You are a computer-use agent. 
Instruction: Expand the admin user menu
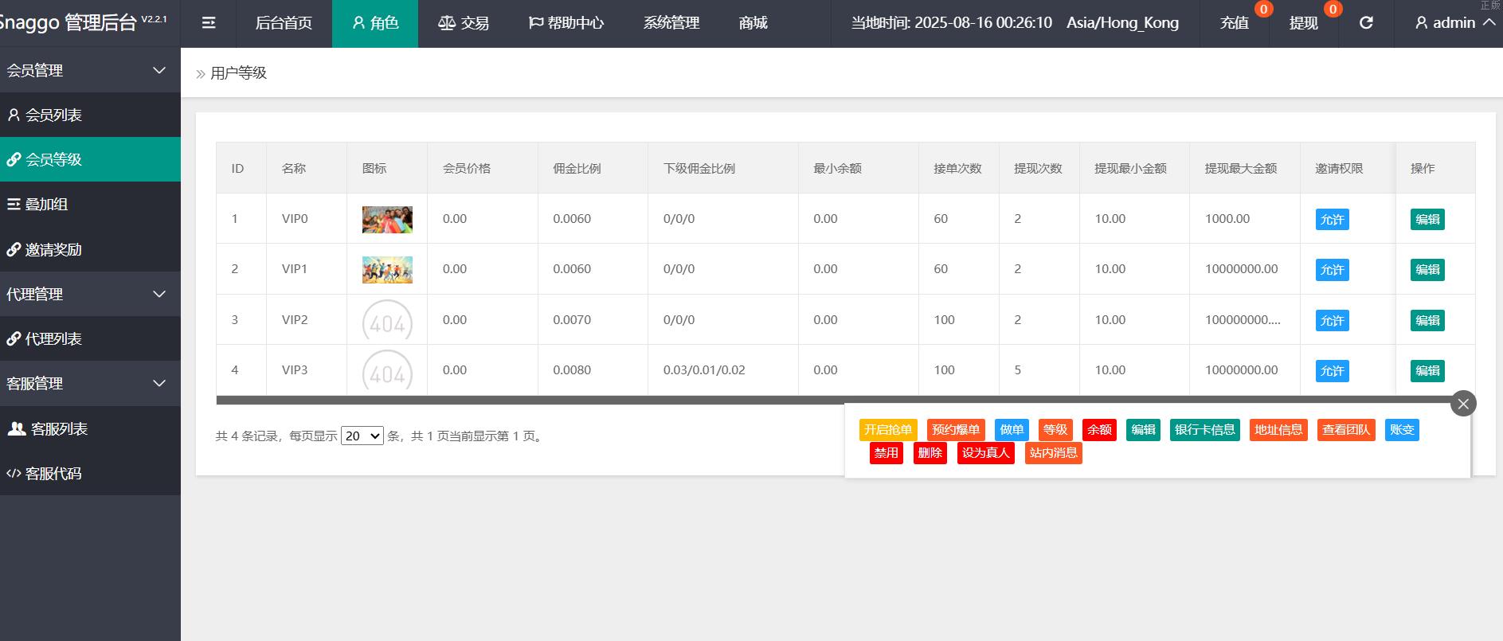coord(1454,23)
